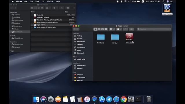
Task: Select iCloud Drive in Downloads window sidebar
Action: point(18,38)
